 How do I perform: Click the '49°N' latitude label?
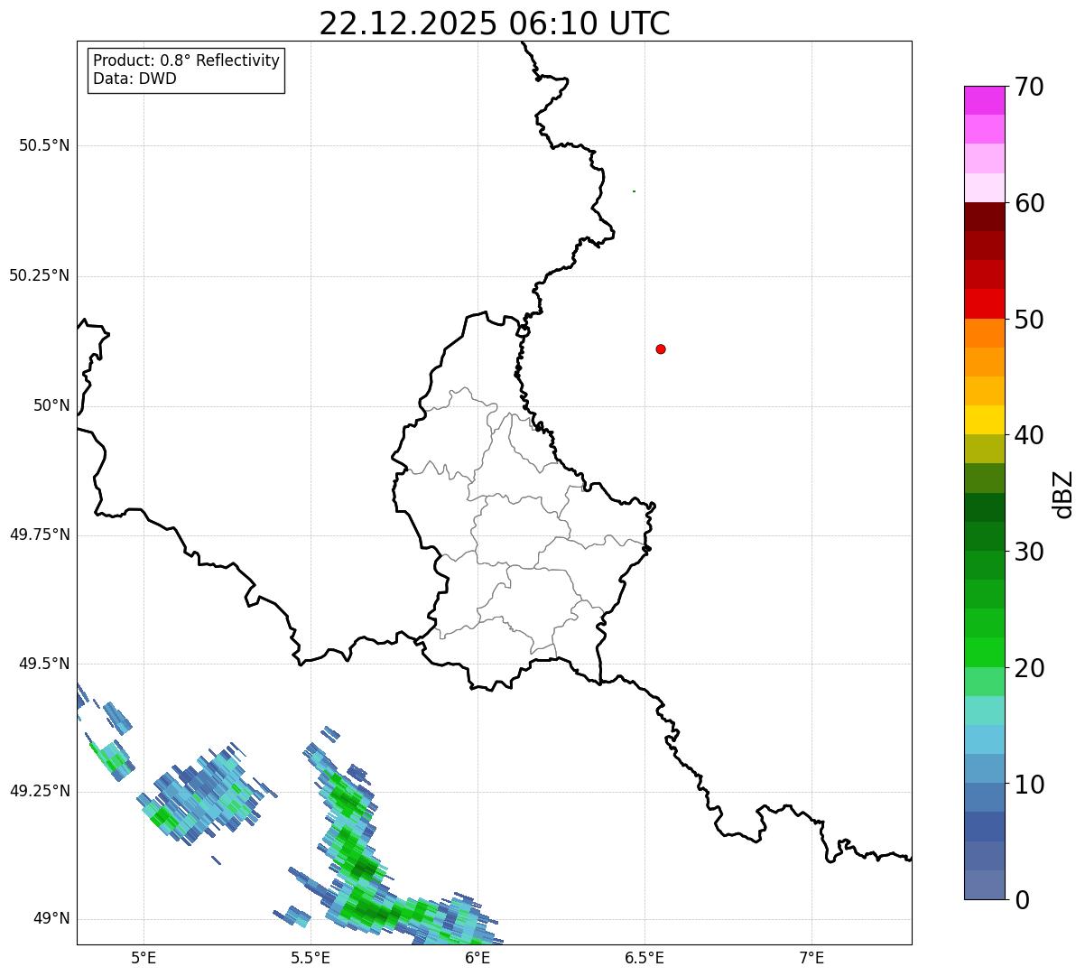(x=51, y=919)
